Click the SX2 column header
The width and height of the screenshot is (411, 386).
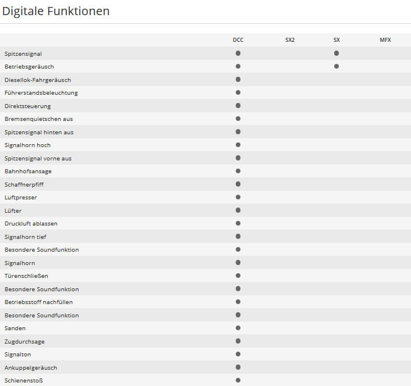(x=290, y=40)
